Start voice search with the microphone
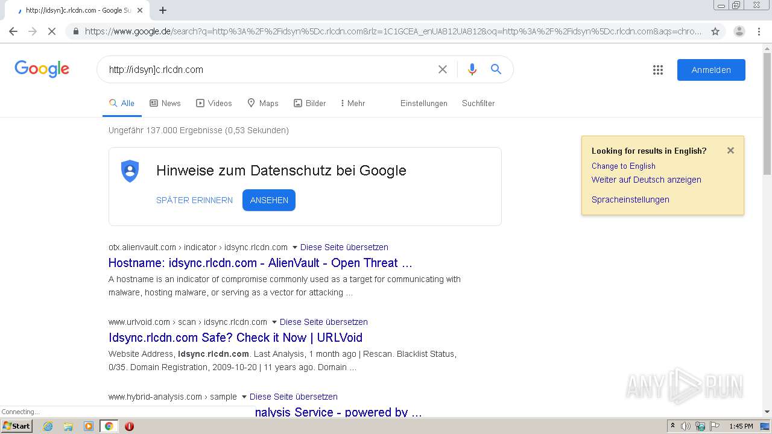The width and height of the screenshot is (772, 434). (472, 69)
